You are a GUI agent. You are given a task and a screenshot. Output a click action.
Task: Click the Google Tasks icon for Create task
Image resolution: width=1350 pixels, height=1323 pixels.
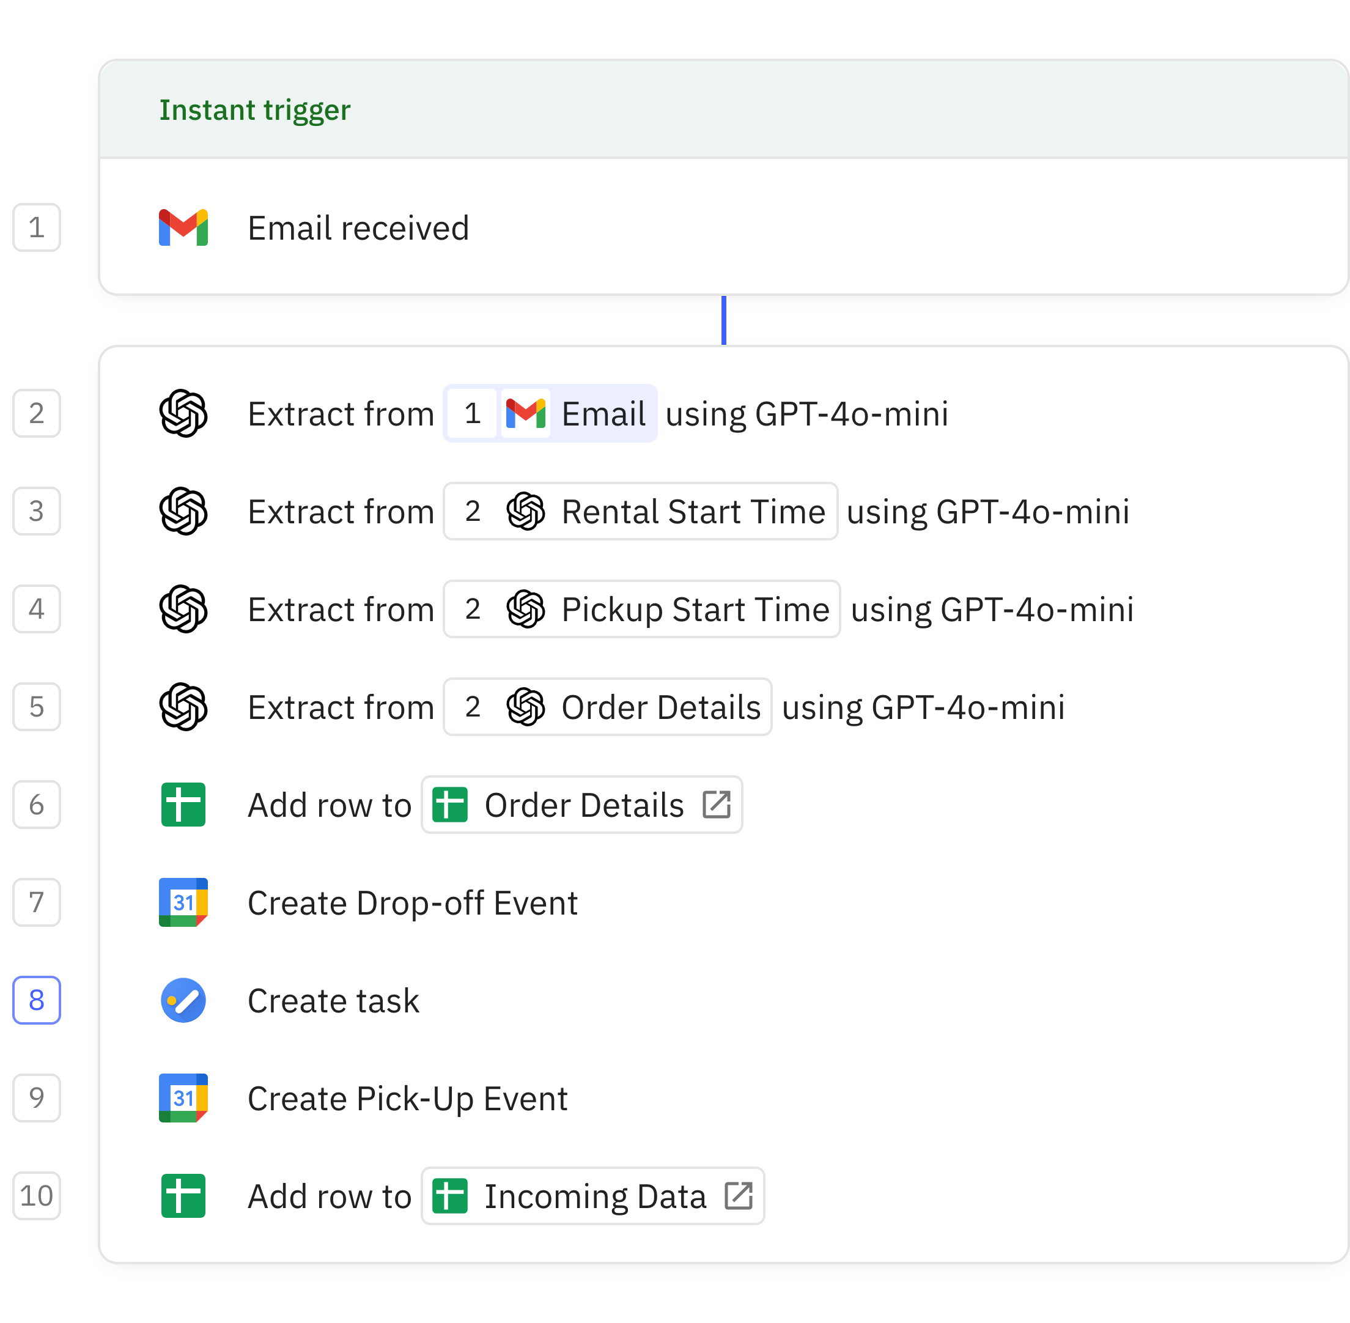point(183,1001)
